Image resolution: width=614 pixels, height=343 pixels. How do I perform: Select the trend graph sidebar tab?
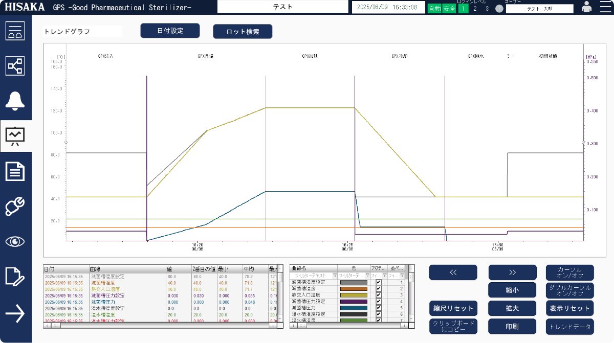(15, 136)
